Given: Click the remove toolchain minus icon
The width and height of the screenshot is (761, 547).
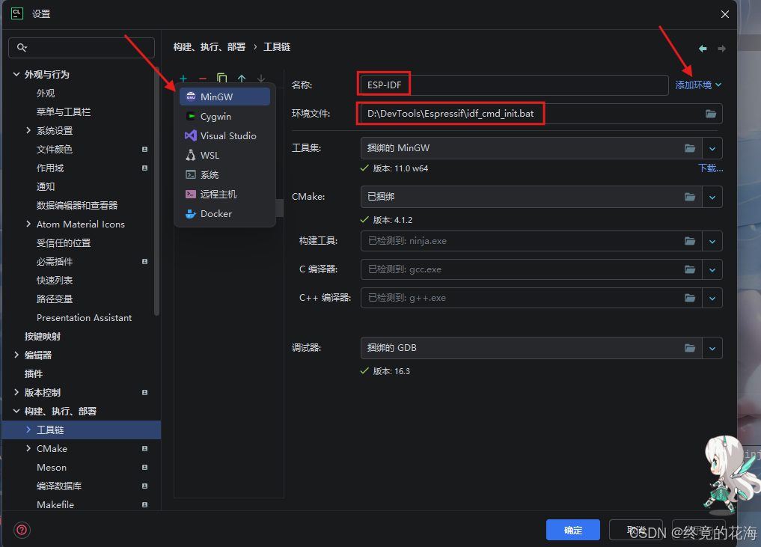Looking at the screenshot, I should click(x=203, y=78).
